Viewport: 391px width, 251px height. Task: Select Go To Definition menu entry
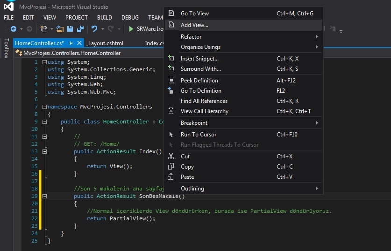tap(201, 91)
